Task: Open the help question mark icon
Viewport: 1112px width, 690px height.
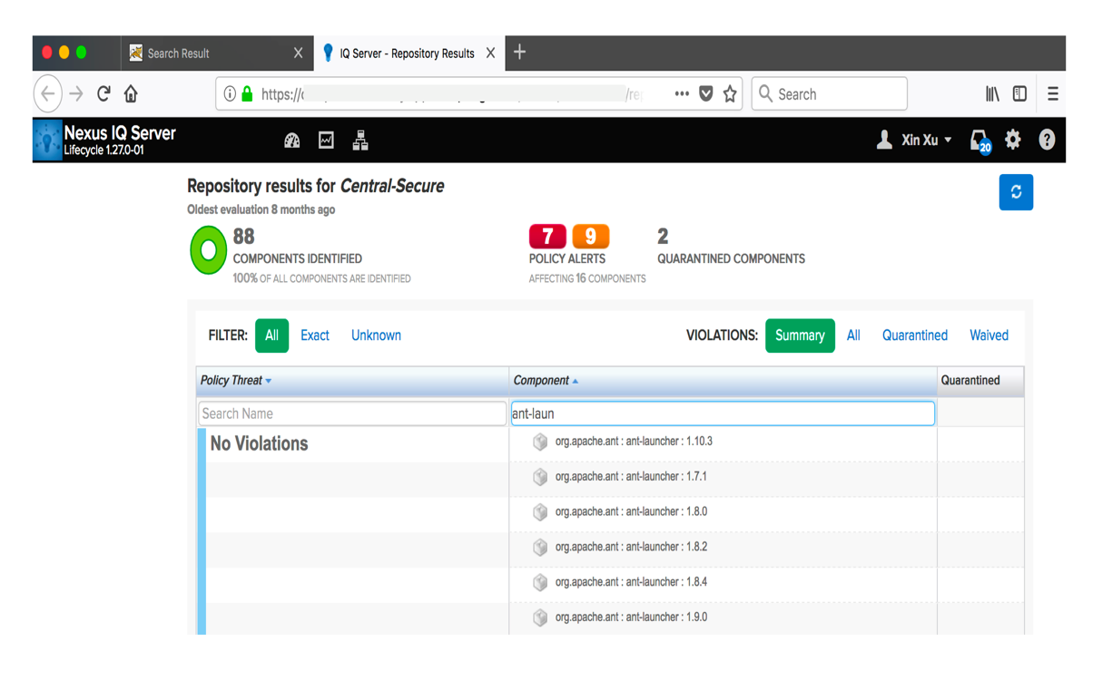Action: pos(1047,140)
